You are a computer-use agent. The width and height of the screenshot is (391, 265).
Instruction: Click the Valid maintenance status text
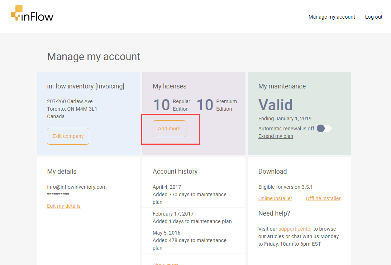[x=275, y=105]
